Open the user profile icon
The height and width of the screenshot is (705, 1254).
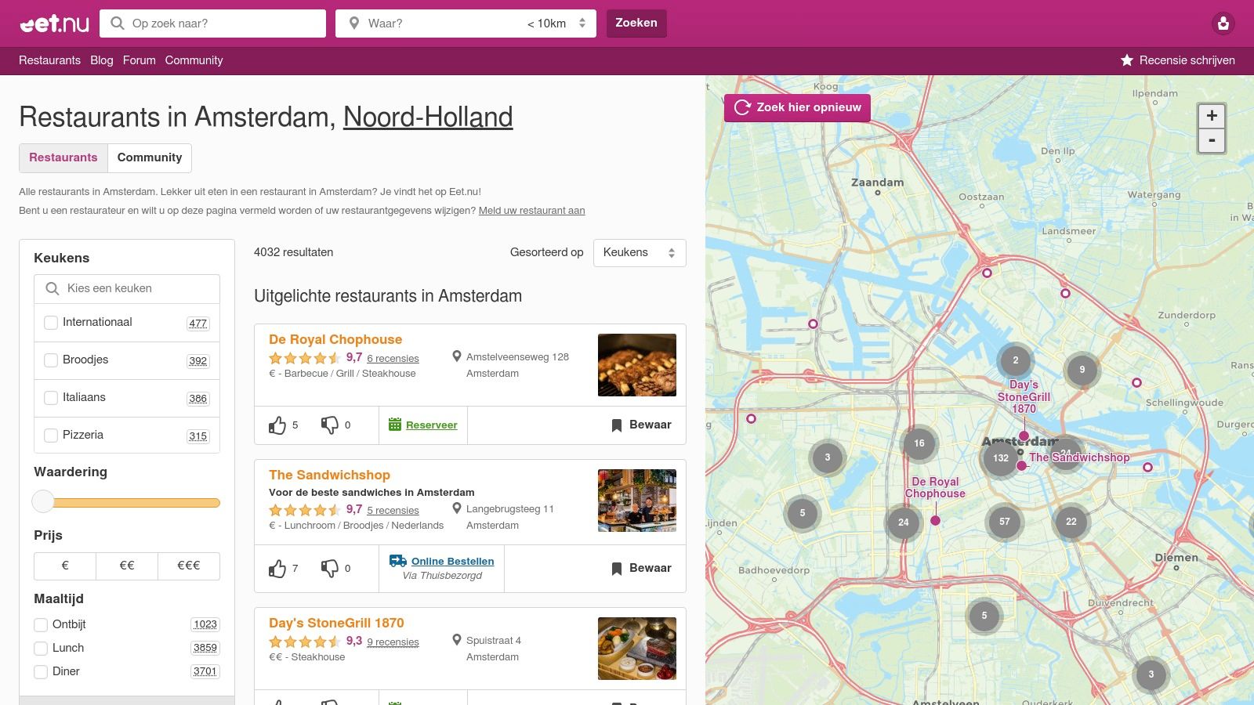pos(1223,23)
